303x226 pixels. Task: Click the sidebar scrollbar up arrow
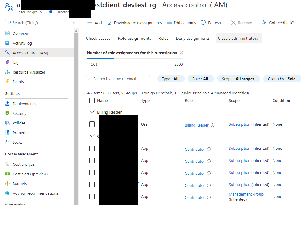[x=76, y=31]
